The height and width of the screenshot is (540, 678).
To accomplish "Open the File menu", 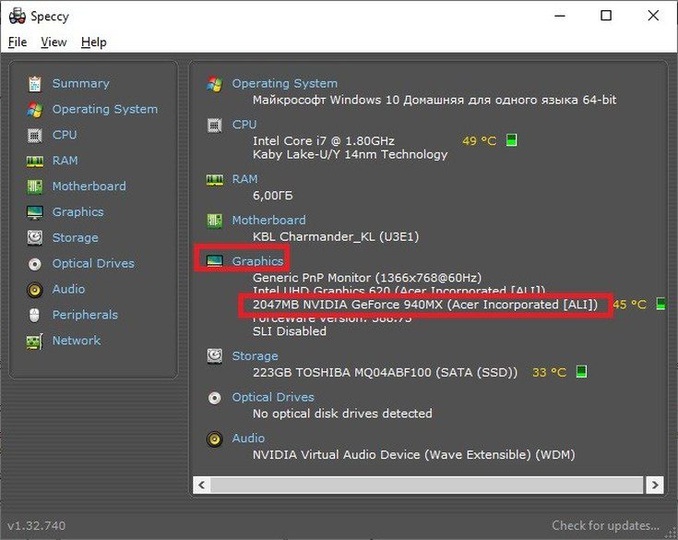I will coord(18,42).
